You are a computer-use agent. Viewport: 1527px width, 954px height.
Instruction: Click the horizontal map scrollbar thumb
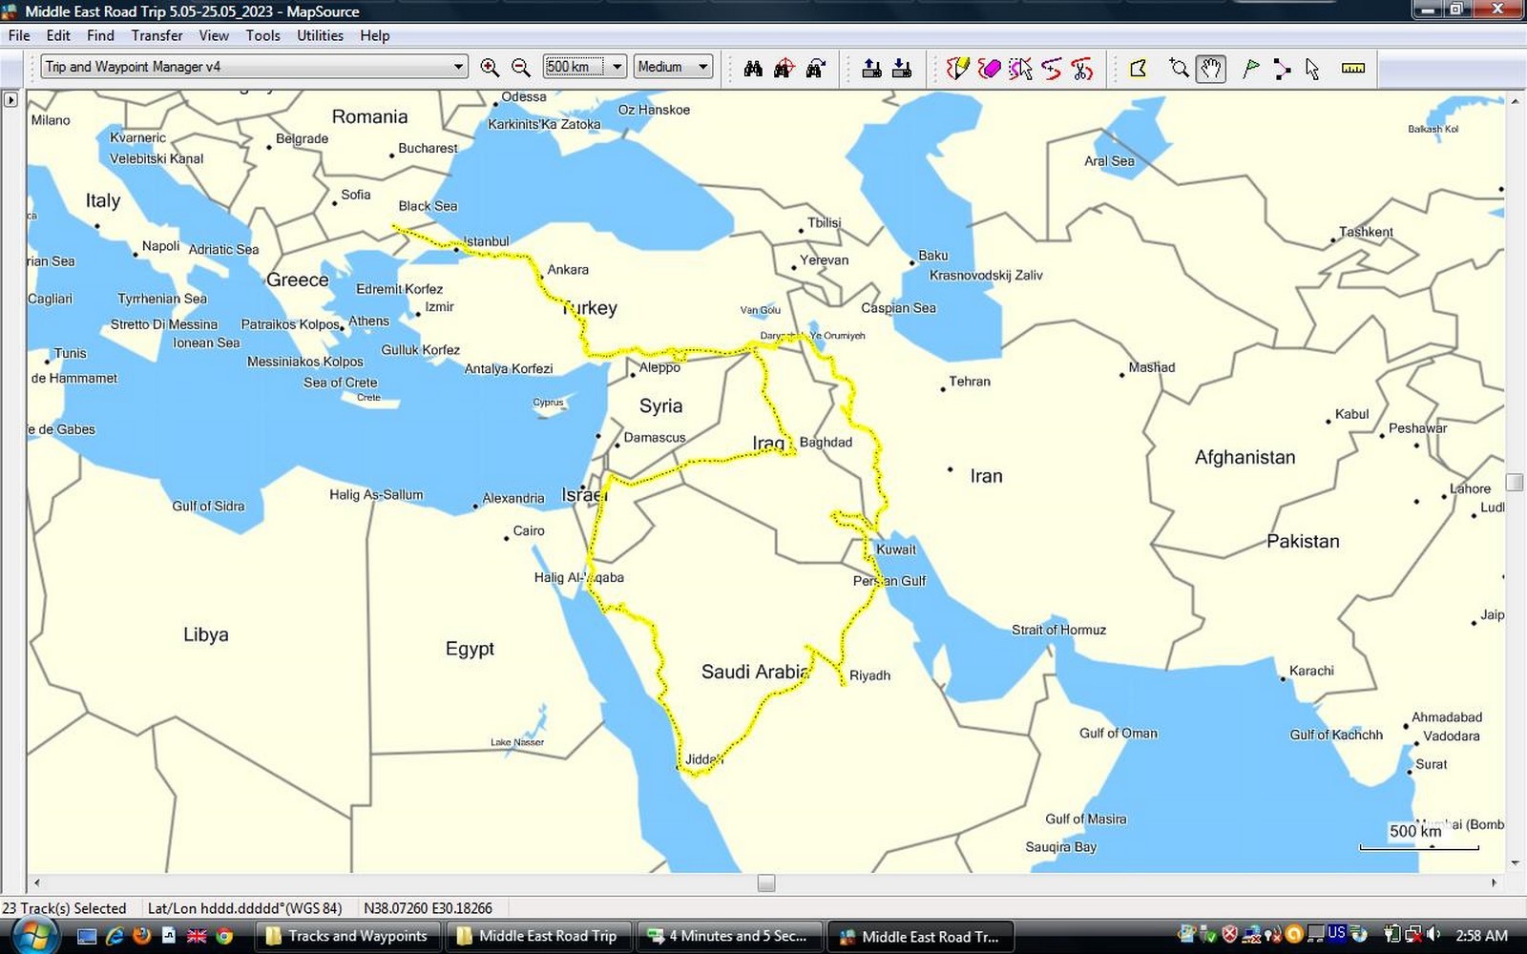pyautogui.click(x=766, y=882)
